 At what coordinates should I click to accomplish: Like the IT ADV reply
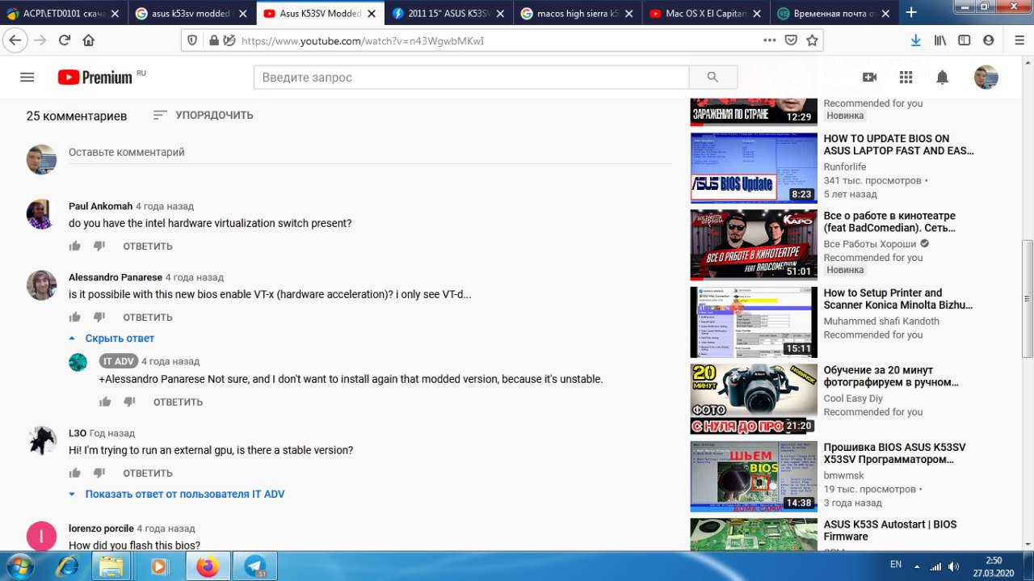coord(105,402)
